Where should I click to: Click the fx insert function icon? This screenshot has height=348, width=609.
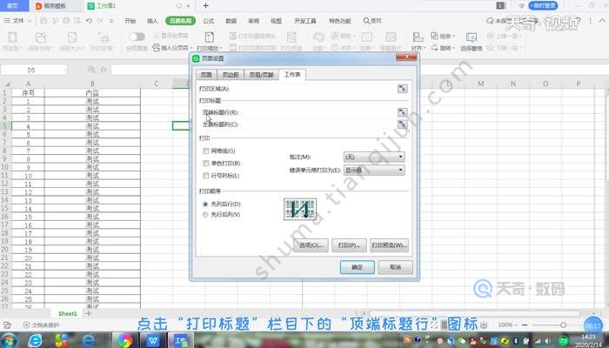coord(104,70)
